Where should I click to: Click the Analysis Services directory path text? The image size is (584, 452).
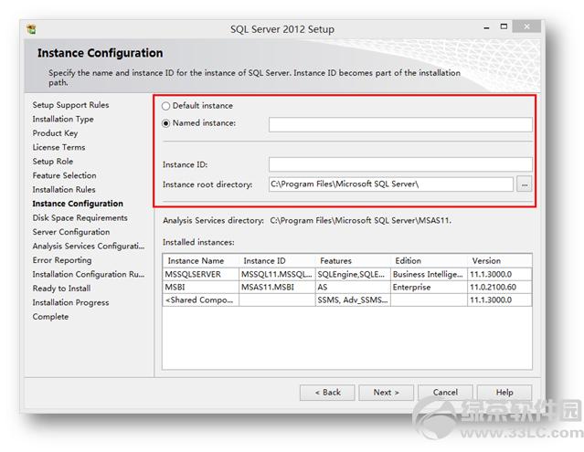pos(360,221)
